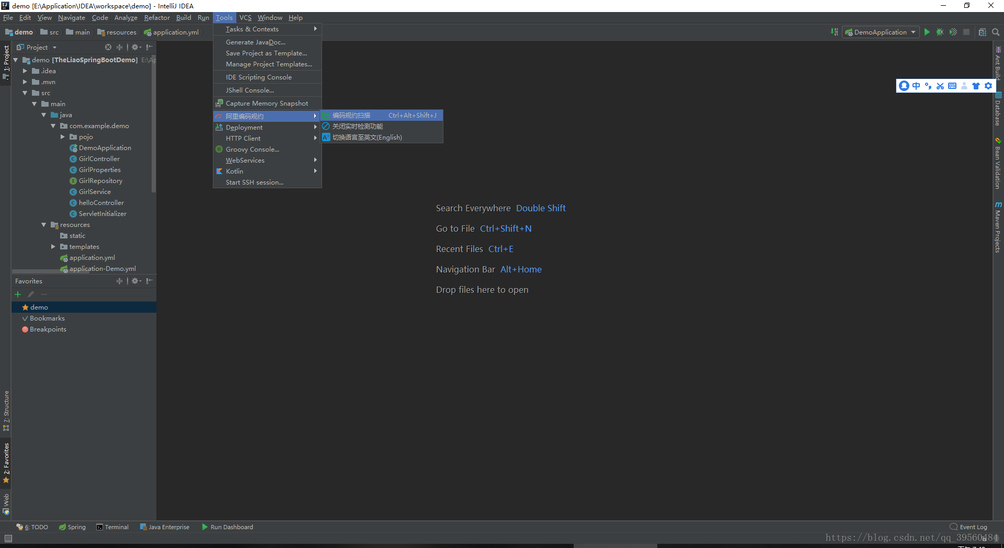Toggle the Database side panel

(x=998, y=109)
